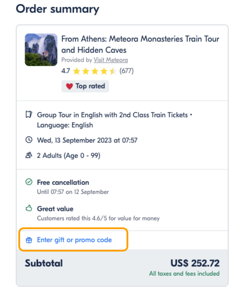Click the Meteora monastery tour thumbnail
This screenshot has height=299, width=245.
(x=41, y=50)
